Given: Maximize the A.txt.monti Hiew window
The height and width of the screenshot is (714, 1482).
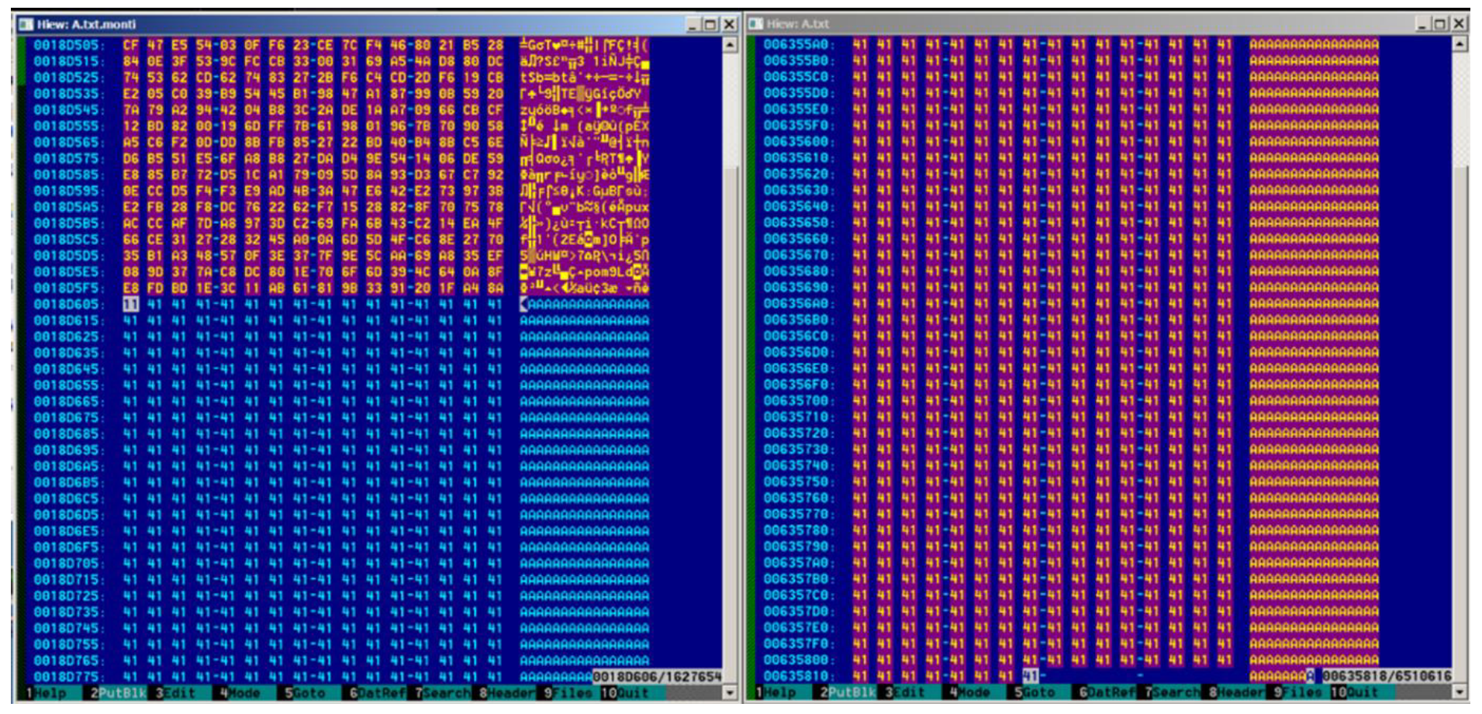Looking at the screenshot, I should pyautogui.click(x=710, y=25).
